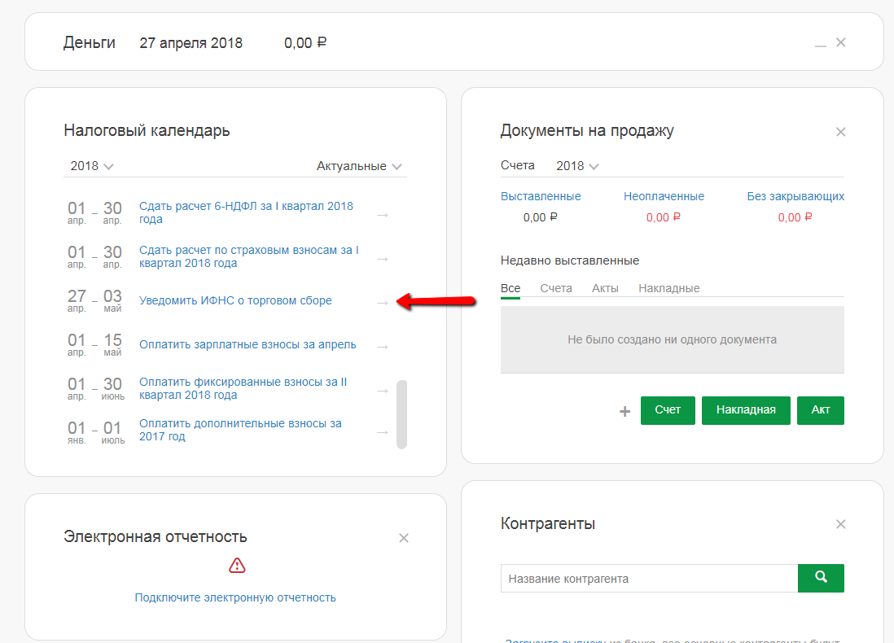Switch to the Накладные tab

click(x=669, y=288)
